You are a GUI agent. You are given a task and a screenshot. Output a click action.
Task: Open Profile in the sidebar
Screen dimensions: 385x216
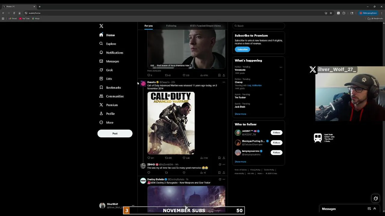107,114
